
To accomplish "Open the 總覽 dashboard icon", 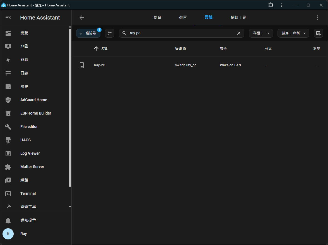I will point(8,33).
